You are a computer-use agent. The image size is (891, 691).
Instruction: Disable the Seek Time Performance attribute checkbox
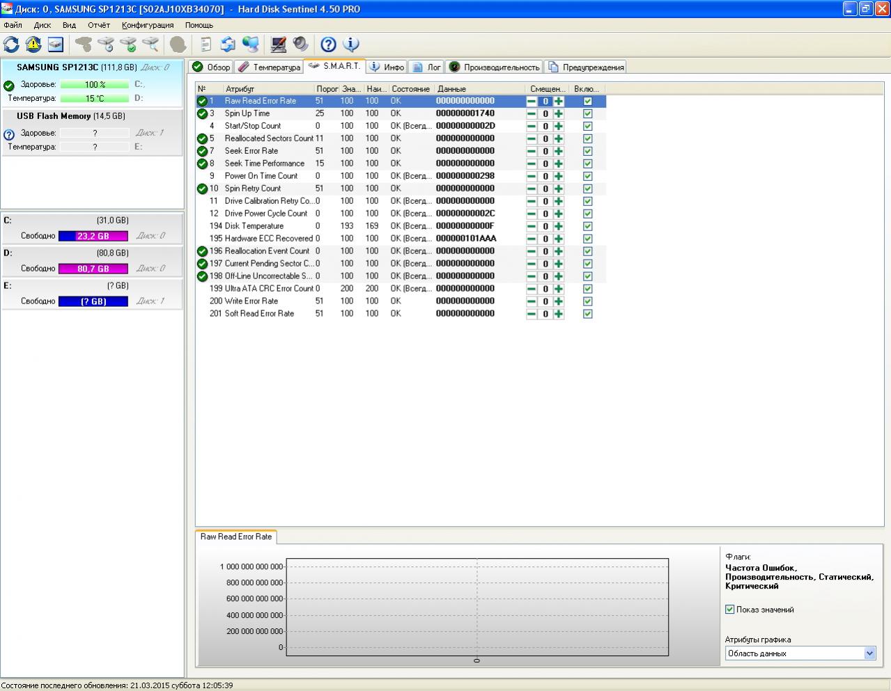pos(587,164)
